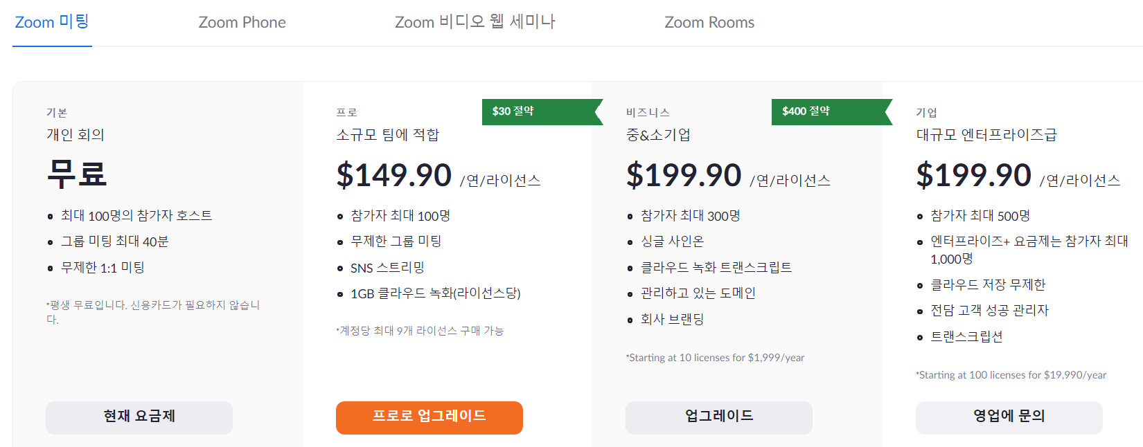1143x447 pixels.
Task: Click the 업그레이드 button under 비즈니스
Action: (x=719, y=417)
